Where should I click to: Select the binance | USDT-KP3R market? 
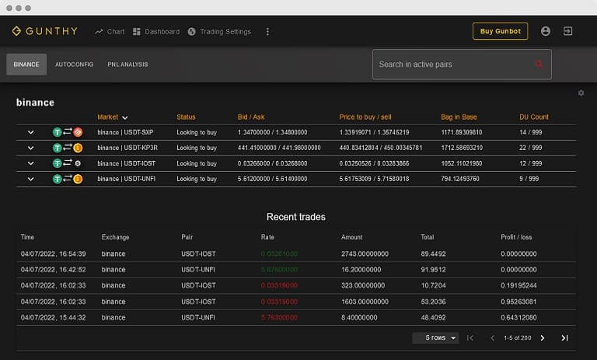tap(127, 148)
